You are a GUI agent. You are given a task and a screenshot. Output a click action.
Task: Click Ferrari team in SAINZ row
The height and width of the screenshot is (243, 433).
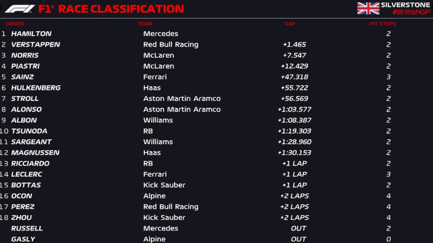(155, 77)
